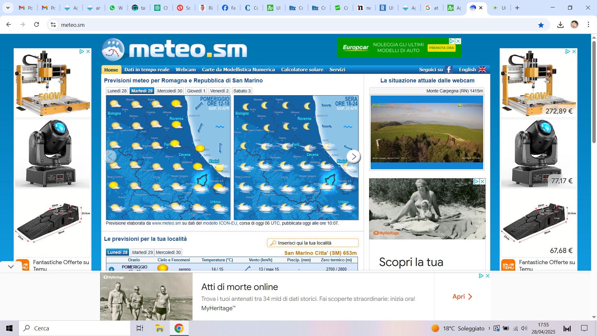Open Carte da Modellistica Numerica menu

[238, 70]
